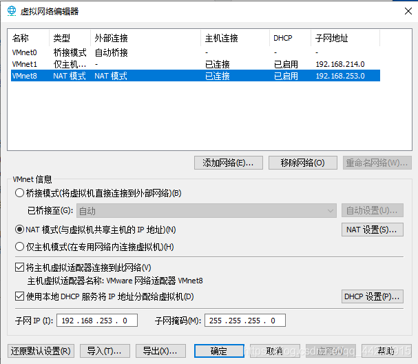Click 自动桥接 cell in VMnet0 row

(x=111, y=52)
